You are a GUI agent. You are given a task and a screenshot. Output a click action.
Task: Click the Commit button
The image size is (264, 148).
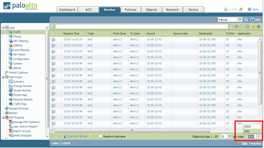231,9
